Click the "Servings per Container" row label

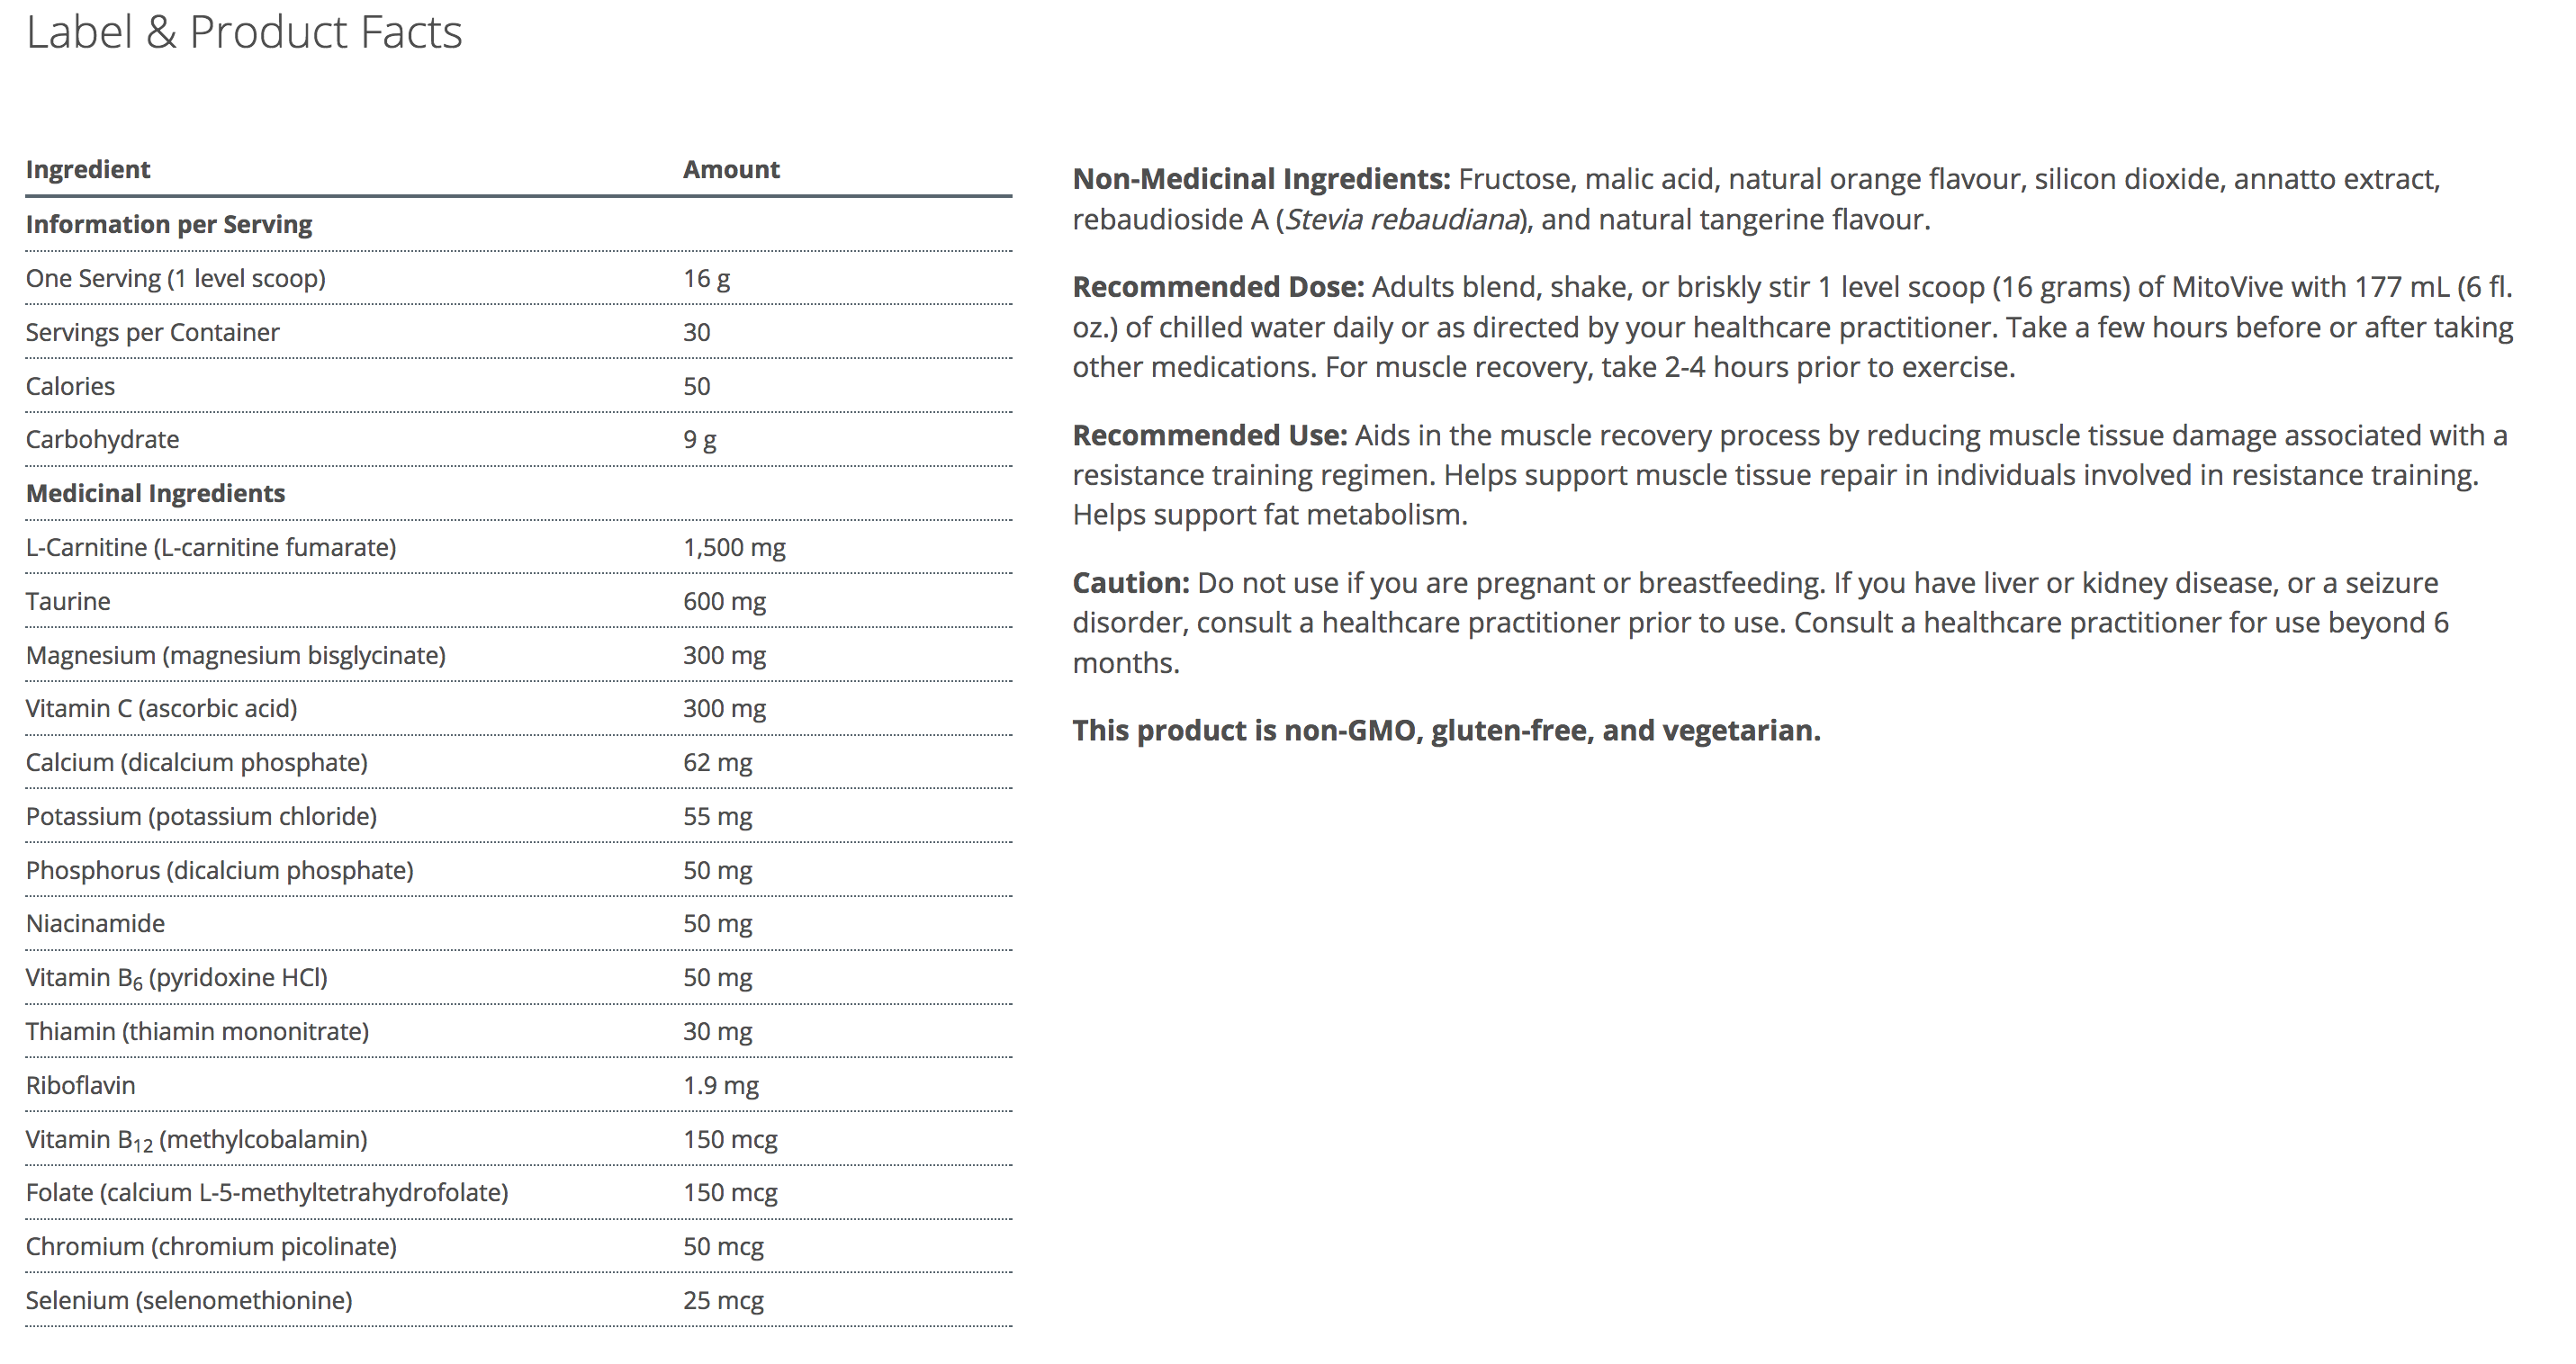coord(152,333)
